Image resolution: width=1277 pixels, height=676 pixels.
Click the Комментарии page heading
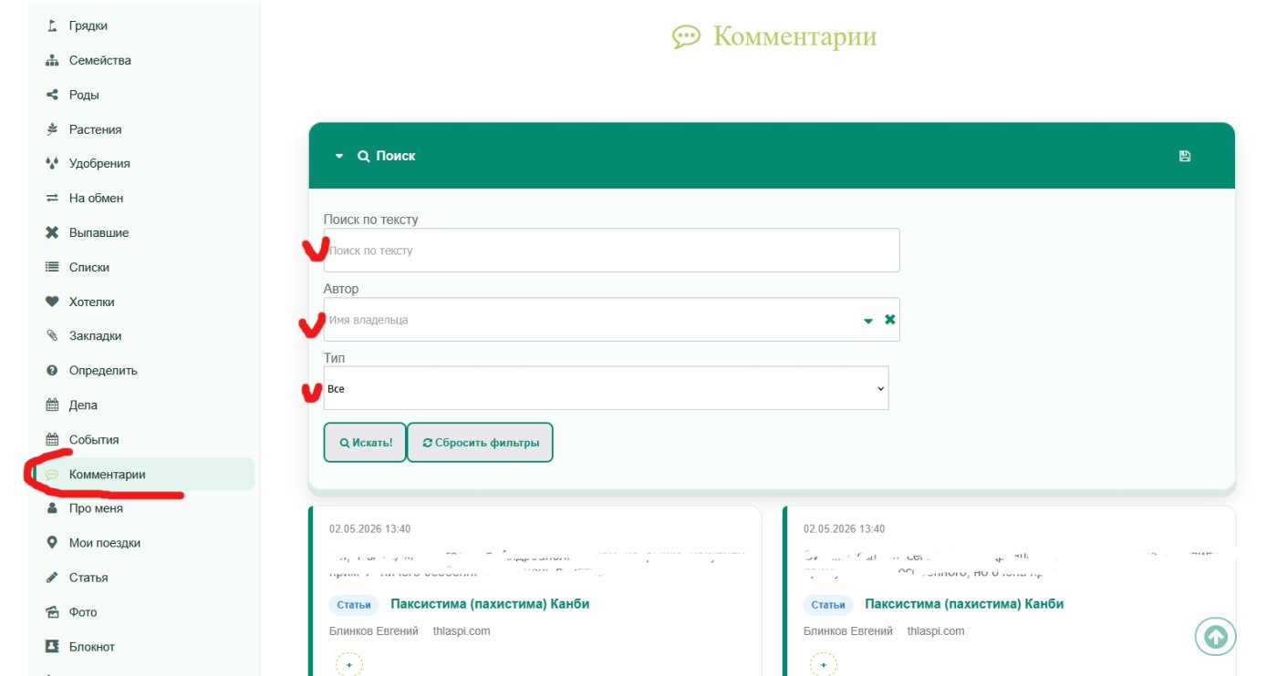click(x=794, y=36)
